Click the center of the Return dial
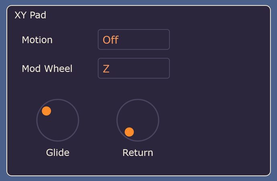This screenshot has height=181, width=277. (138, 120)
